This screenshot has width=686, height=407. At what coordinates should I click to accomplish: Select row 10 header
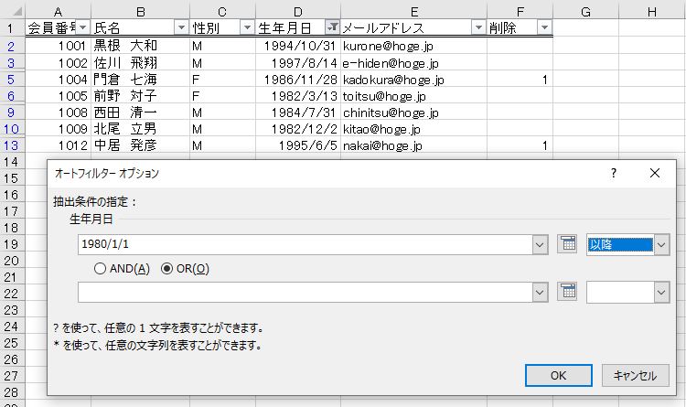(11, 129)
